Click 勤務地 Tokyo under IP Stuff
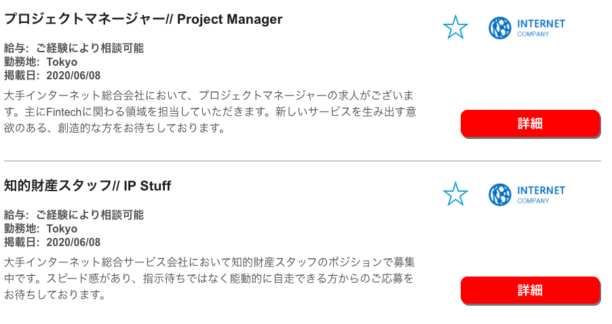Screen dimensions: 612x324 [41, 228]
